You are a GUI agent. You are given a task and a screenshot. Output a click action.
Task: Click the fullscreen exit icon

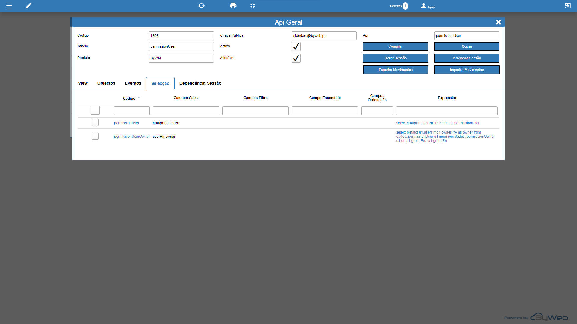pyautogui.click(x=253, y=6)
